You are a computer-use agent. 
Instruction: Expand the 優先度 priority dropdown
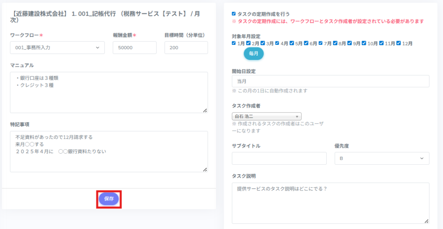(382, 158)
